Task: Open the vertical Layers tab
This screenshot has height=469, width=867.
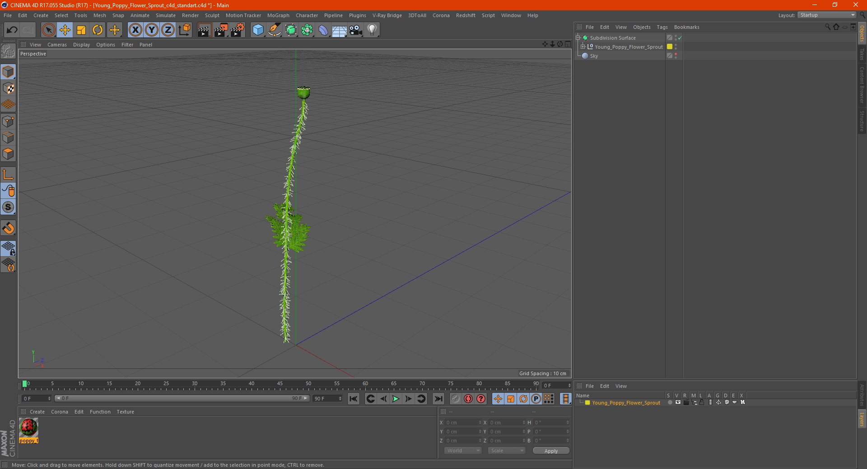Action: click(862, 419)
